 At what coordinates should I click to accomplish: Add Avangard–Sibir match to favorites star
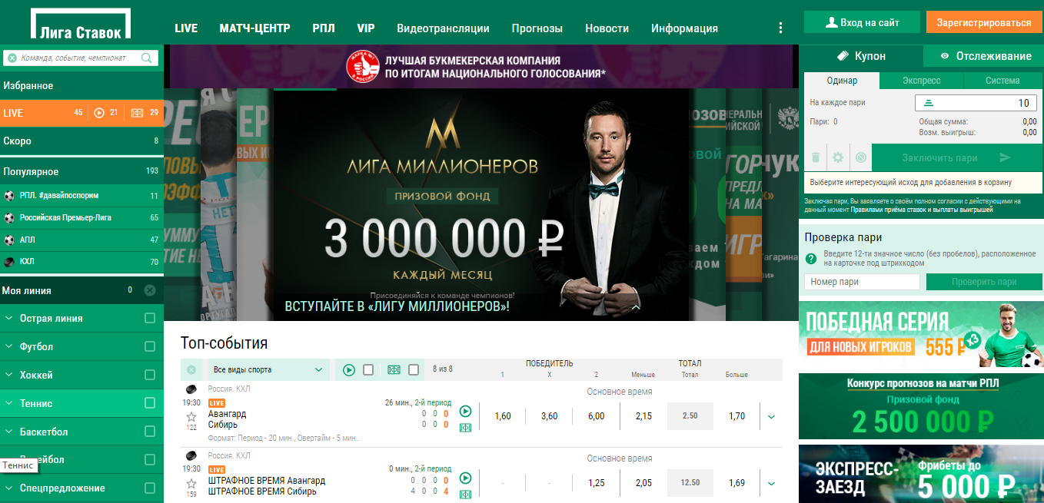click(191, 416)
